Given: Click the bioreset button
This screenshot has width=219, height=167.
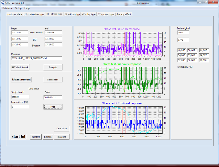Looking at the screenshot, I should (61, 137).
